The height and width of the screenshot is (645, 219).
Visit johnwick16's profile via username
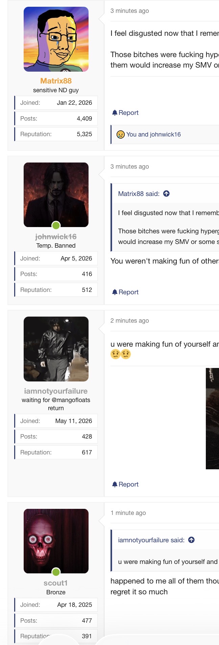pos(56,237)
